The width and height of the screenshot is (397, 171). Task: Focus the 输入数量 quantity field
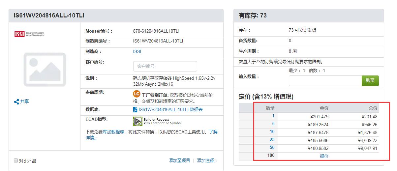coord(325,81)
